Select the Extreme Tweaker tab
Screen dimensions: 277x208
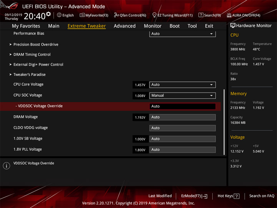87,26
